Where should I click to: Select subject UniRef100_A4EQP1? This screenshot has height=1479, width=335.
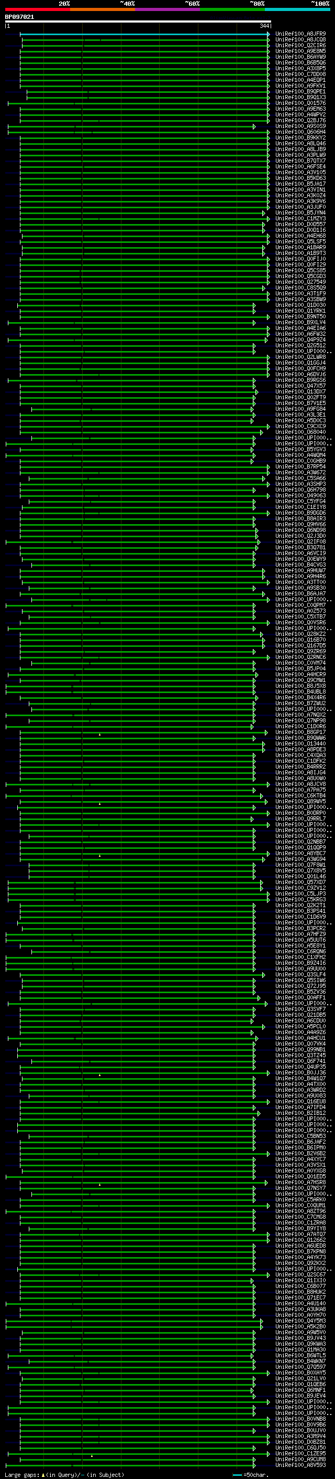tap(300, 80)
